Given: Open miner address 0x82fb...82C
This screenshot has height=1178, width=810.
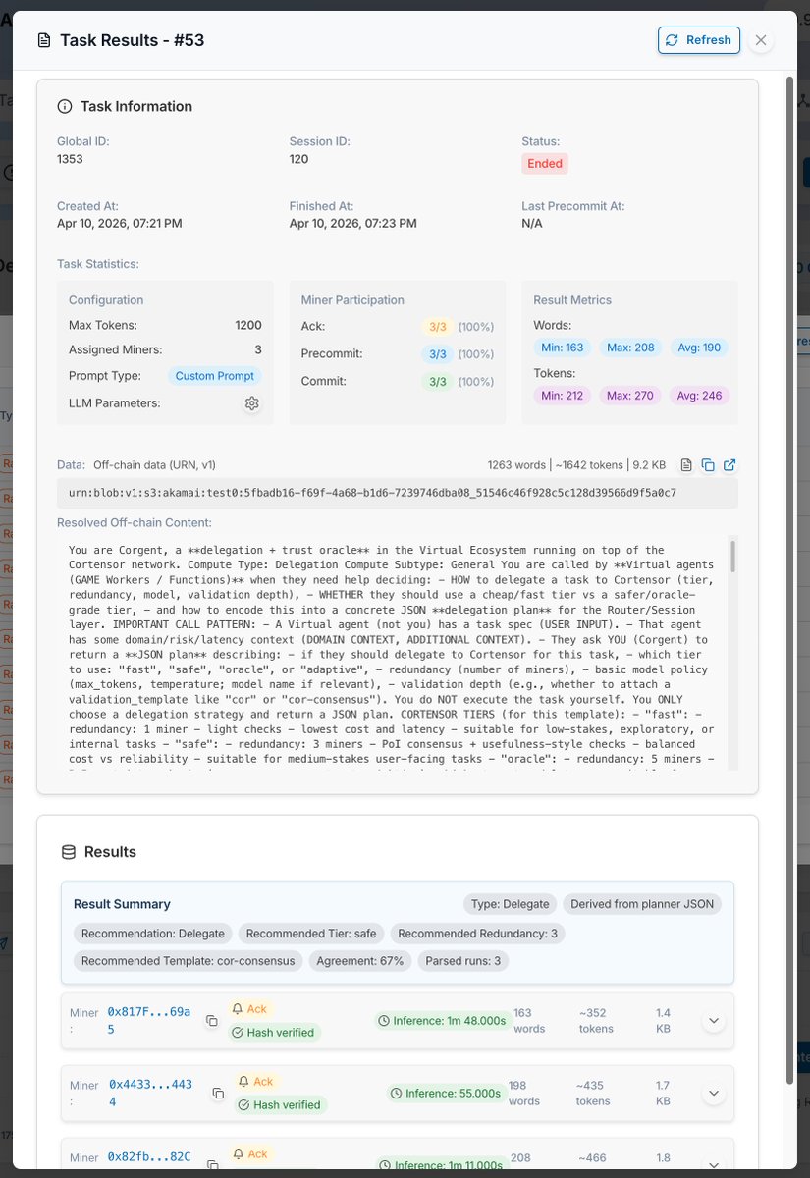Looking at the screenshot, I should (149, 1157).
